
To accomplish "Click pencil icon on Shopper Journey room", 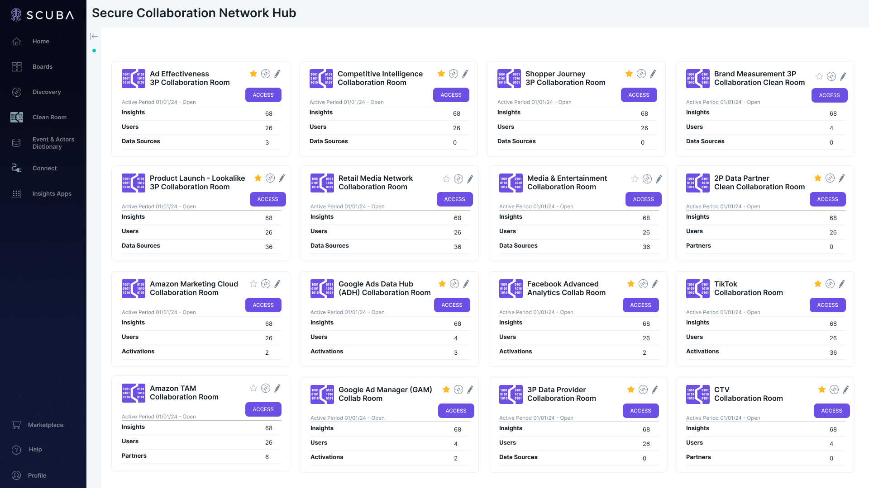I will (x=653, y=74).
